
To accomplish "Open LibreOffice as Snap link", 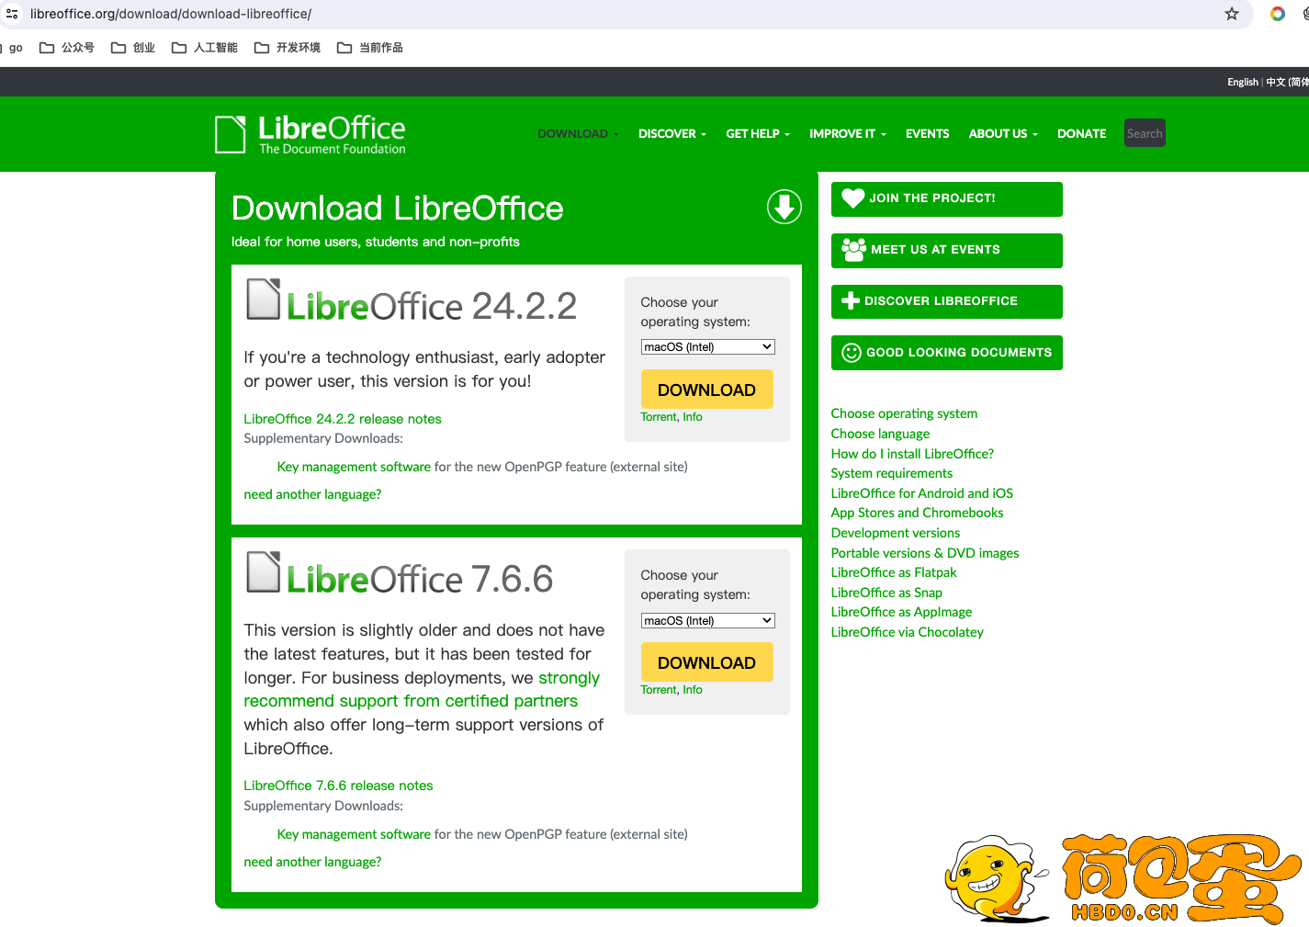I will tap(886, 593).
